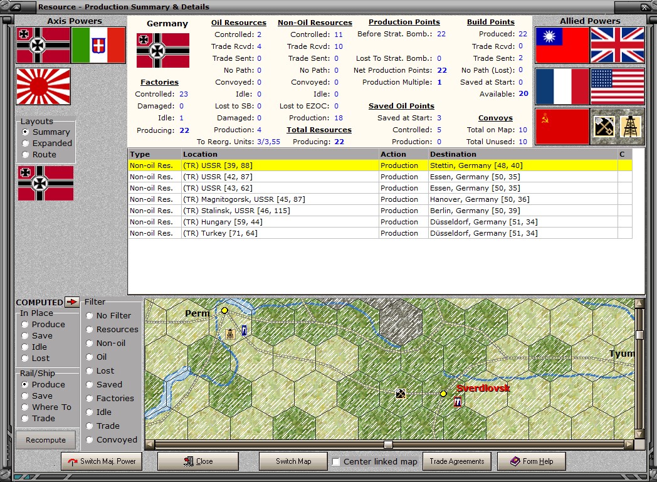Open Trade Agreements
Image resolution: width=657 pixels, height=482 pixels.
tap(457, 461)
